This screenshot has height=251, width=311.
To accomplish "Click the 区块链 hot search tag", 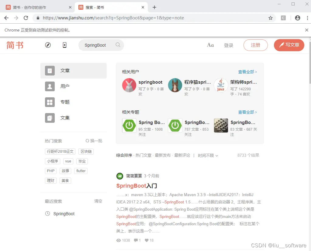I will click(86, 152).
